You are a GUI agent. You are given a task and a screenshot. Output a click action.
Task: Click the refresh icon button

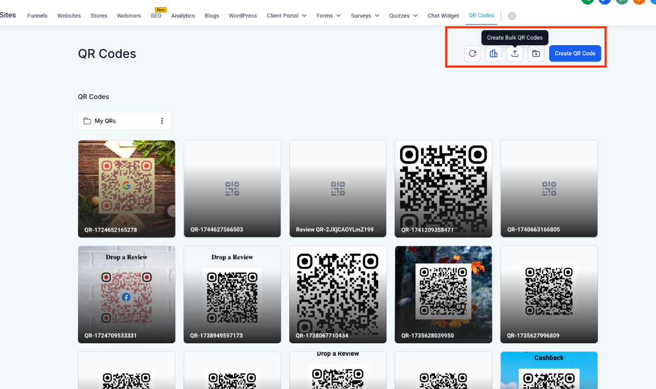472,54
